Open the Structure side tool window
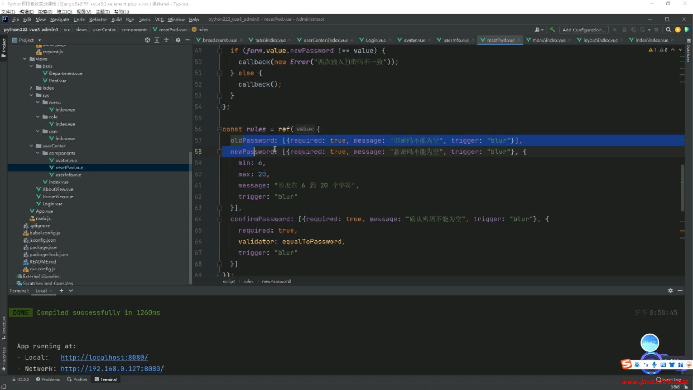 tap(4, 327)
